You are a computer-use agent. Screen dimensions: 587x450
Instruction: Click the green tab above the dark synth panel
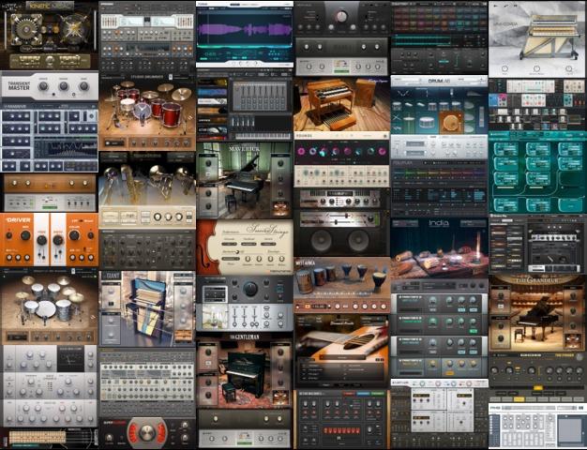[x=377, y=394]
